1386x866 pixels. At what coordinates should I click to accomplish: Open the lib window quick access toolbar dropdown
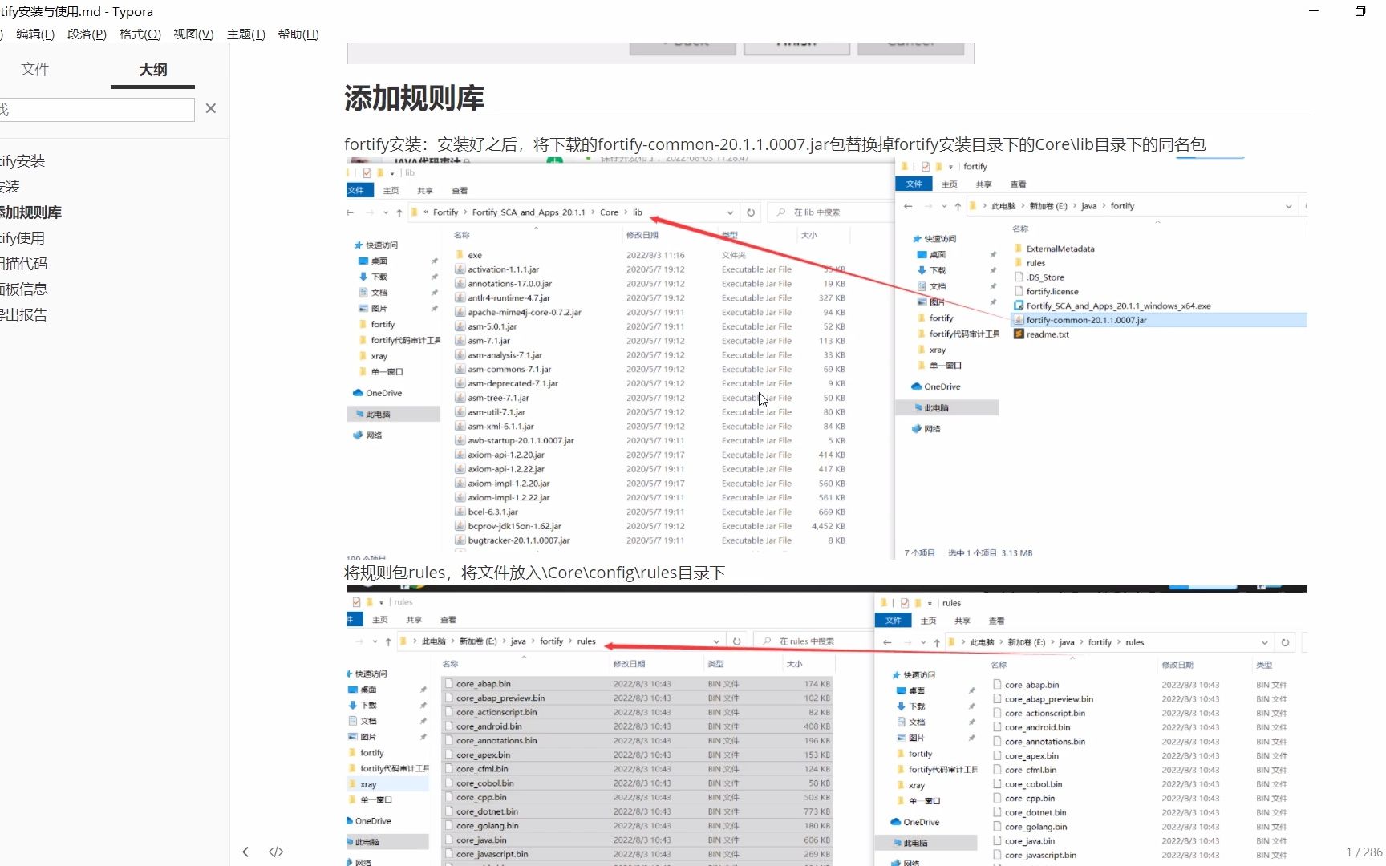tap(392, 173)
